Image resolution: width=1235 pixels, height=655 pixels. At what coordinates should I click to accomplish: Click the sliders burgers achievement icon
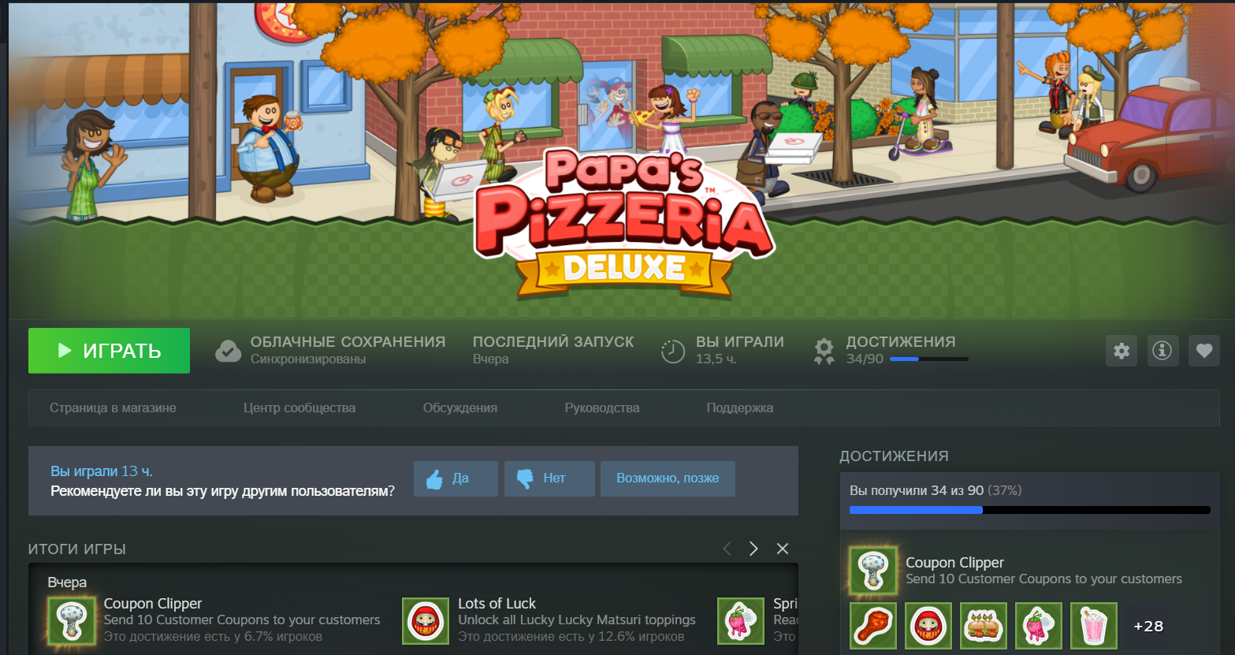pos(984,626)
